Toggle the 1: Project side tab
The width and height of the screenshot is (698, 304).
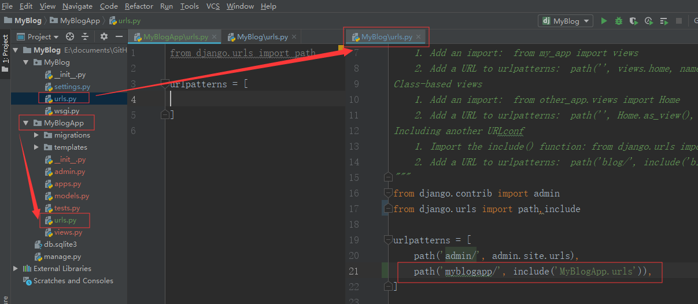click(x=5, y=53)
